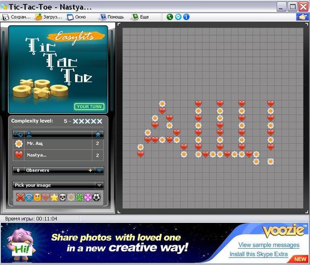Image resolution: width=310 pixels, height=265 pixels.
Task: Click Install this Skype Extra link
Action: click(x=259, y=254)
